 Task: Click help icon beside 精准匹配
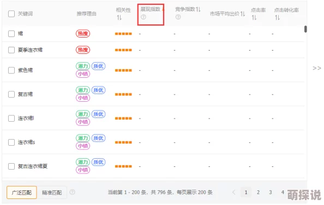point(73,192)
